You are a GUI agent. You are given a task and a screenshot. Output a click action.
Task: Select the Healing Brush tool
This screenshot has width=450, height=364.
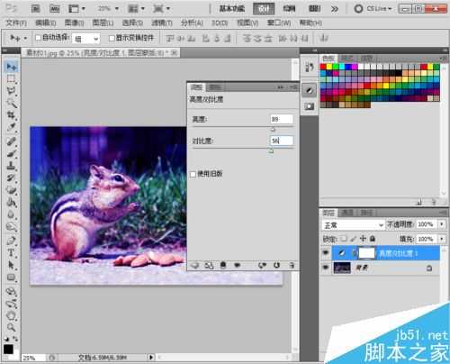point(12,141)
